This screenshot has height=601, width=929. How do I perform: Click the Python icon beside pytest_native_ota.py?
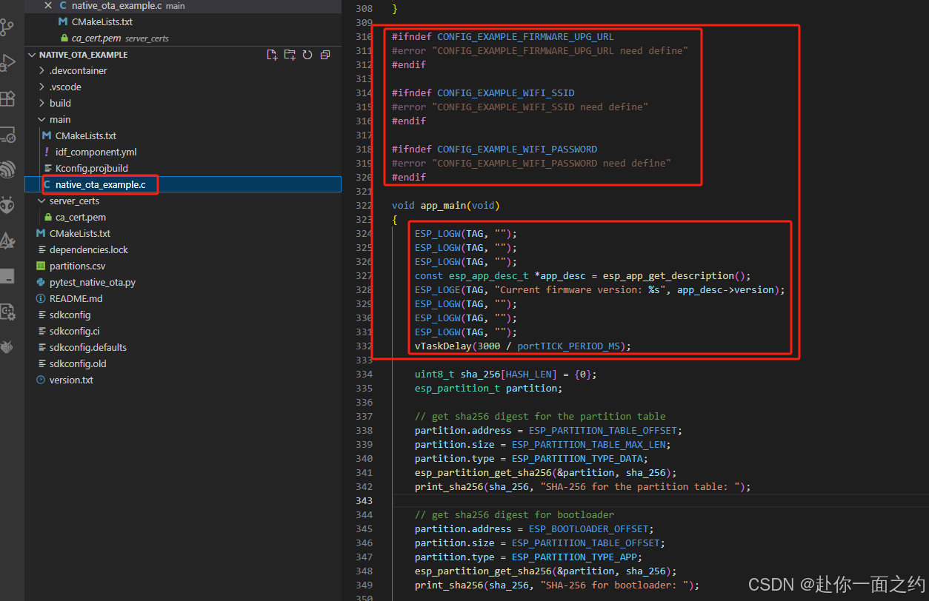[x=41, y=283]
